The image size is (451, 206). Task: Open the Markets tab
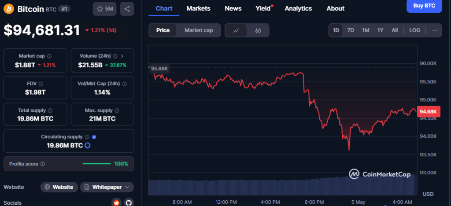pyautogui.click(x=199, y=9)
